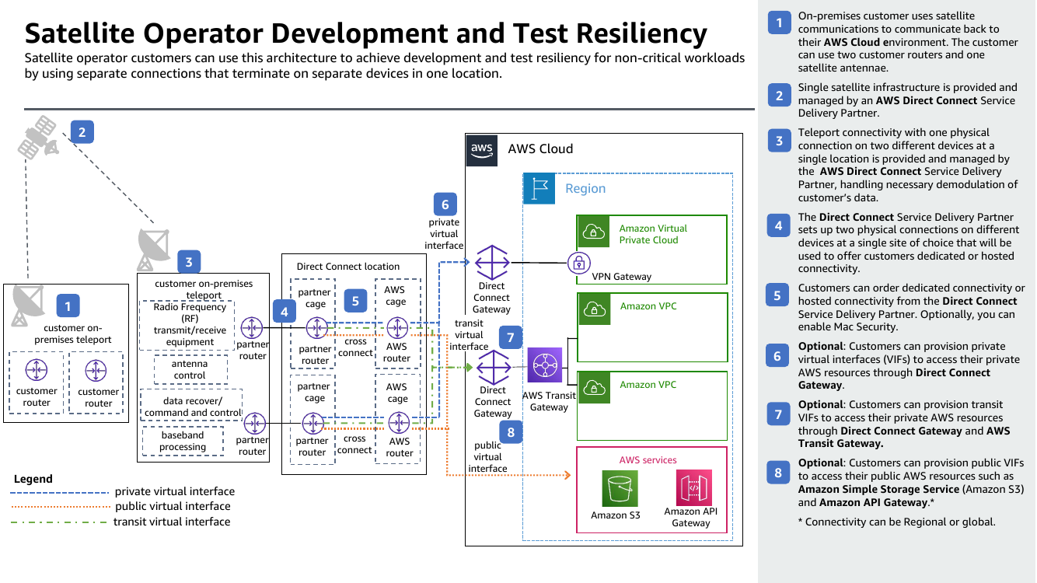This screenshot has height=583, width=1037.
Task: Click the step 2 description about single satellite infrastructure
Action: (907, 100)
